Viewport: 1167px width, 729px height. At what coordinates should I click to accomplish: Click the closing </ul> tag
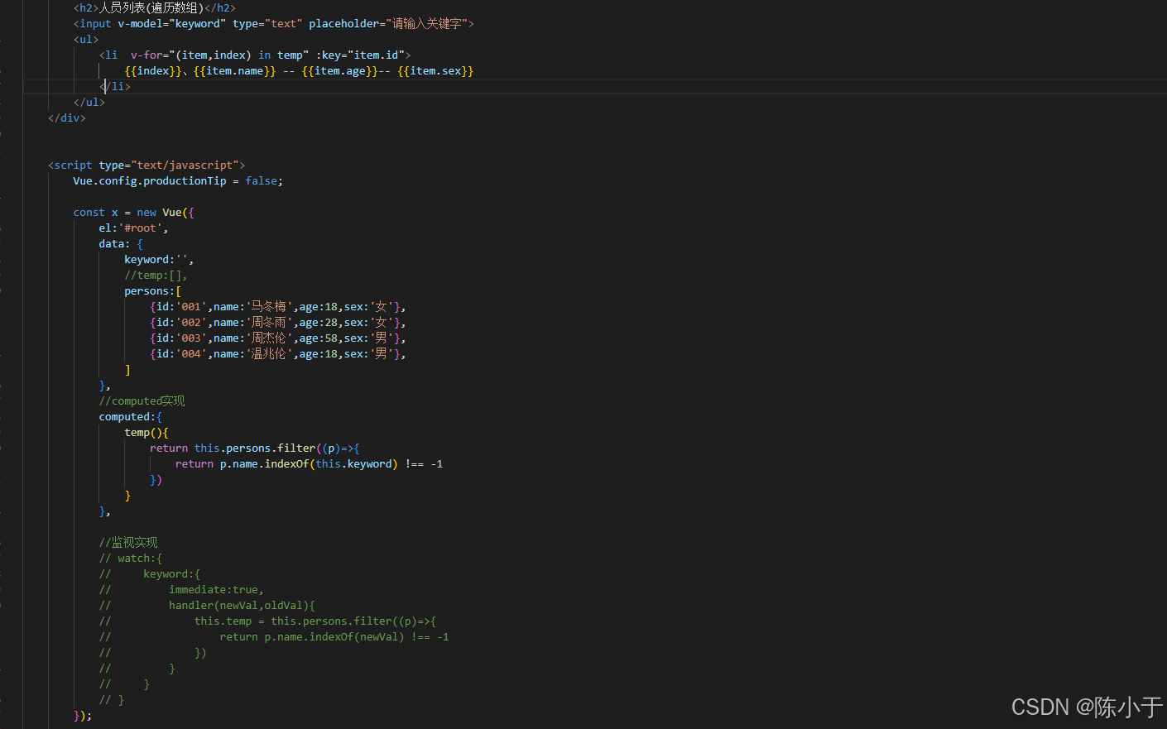tap(89, 102)
